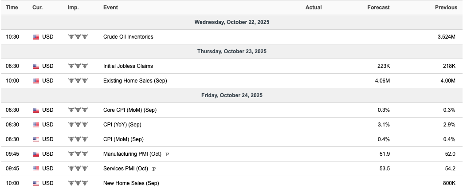Image resolution: width=463 pixels, height=193 pixels.
Task: Open the Crude Oil Inventories event
Action: coord(128,37)
